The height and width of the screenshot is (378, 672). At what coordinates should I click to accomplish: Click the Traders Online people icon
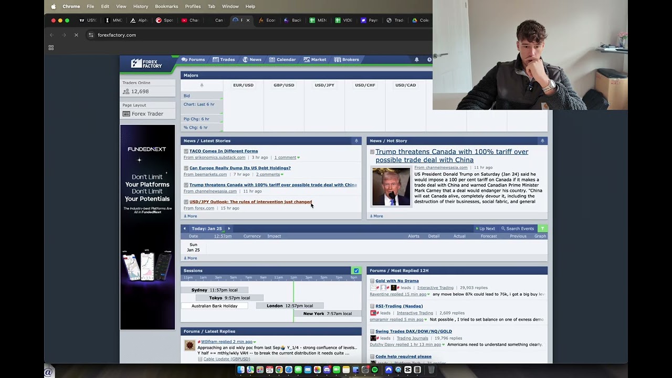point(126,91)
